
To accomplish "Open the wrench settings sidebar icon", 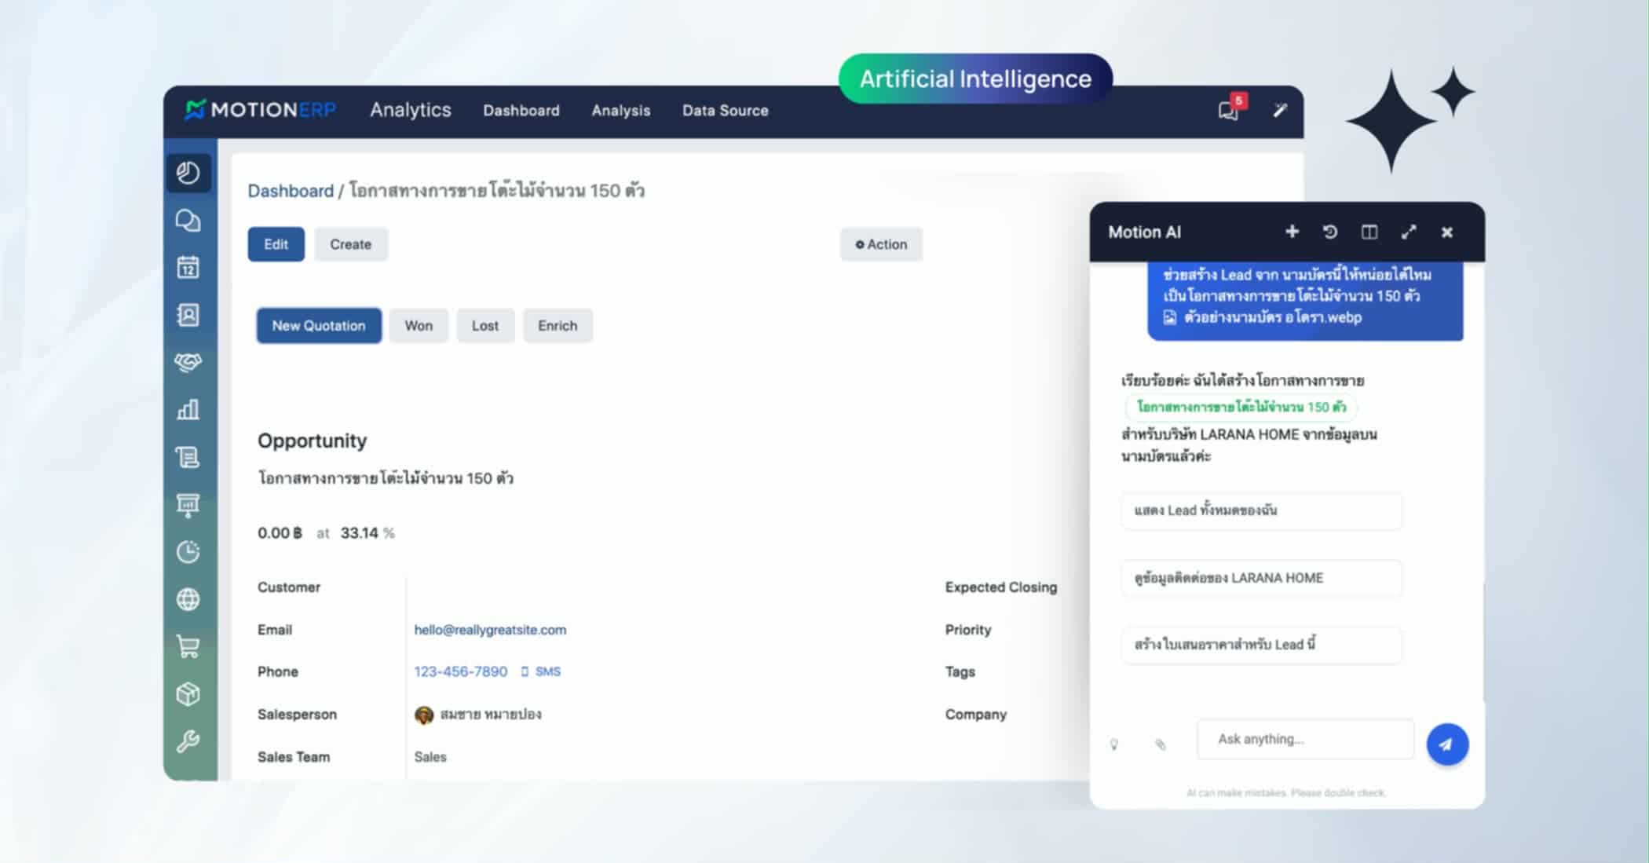I will click(188, 741).
